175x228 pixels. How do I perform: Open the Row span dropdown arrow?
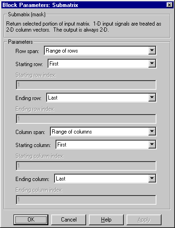point(152,51)
